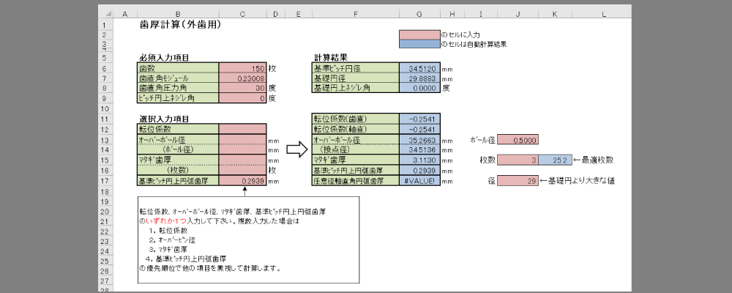Click the module input cell showing 0.23008

pos(242,78)
